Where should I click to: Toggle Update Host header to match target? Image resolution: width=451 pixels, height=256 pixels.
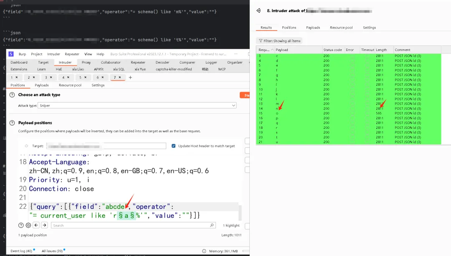(x=173, y=146)
